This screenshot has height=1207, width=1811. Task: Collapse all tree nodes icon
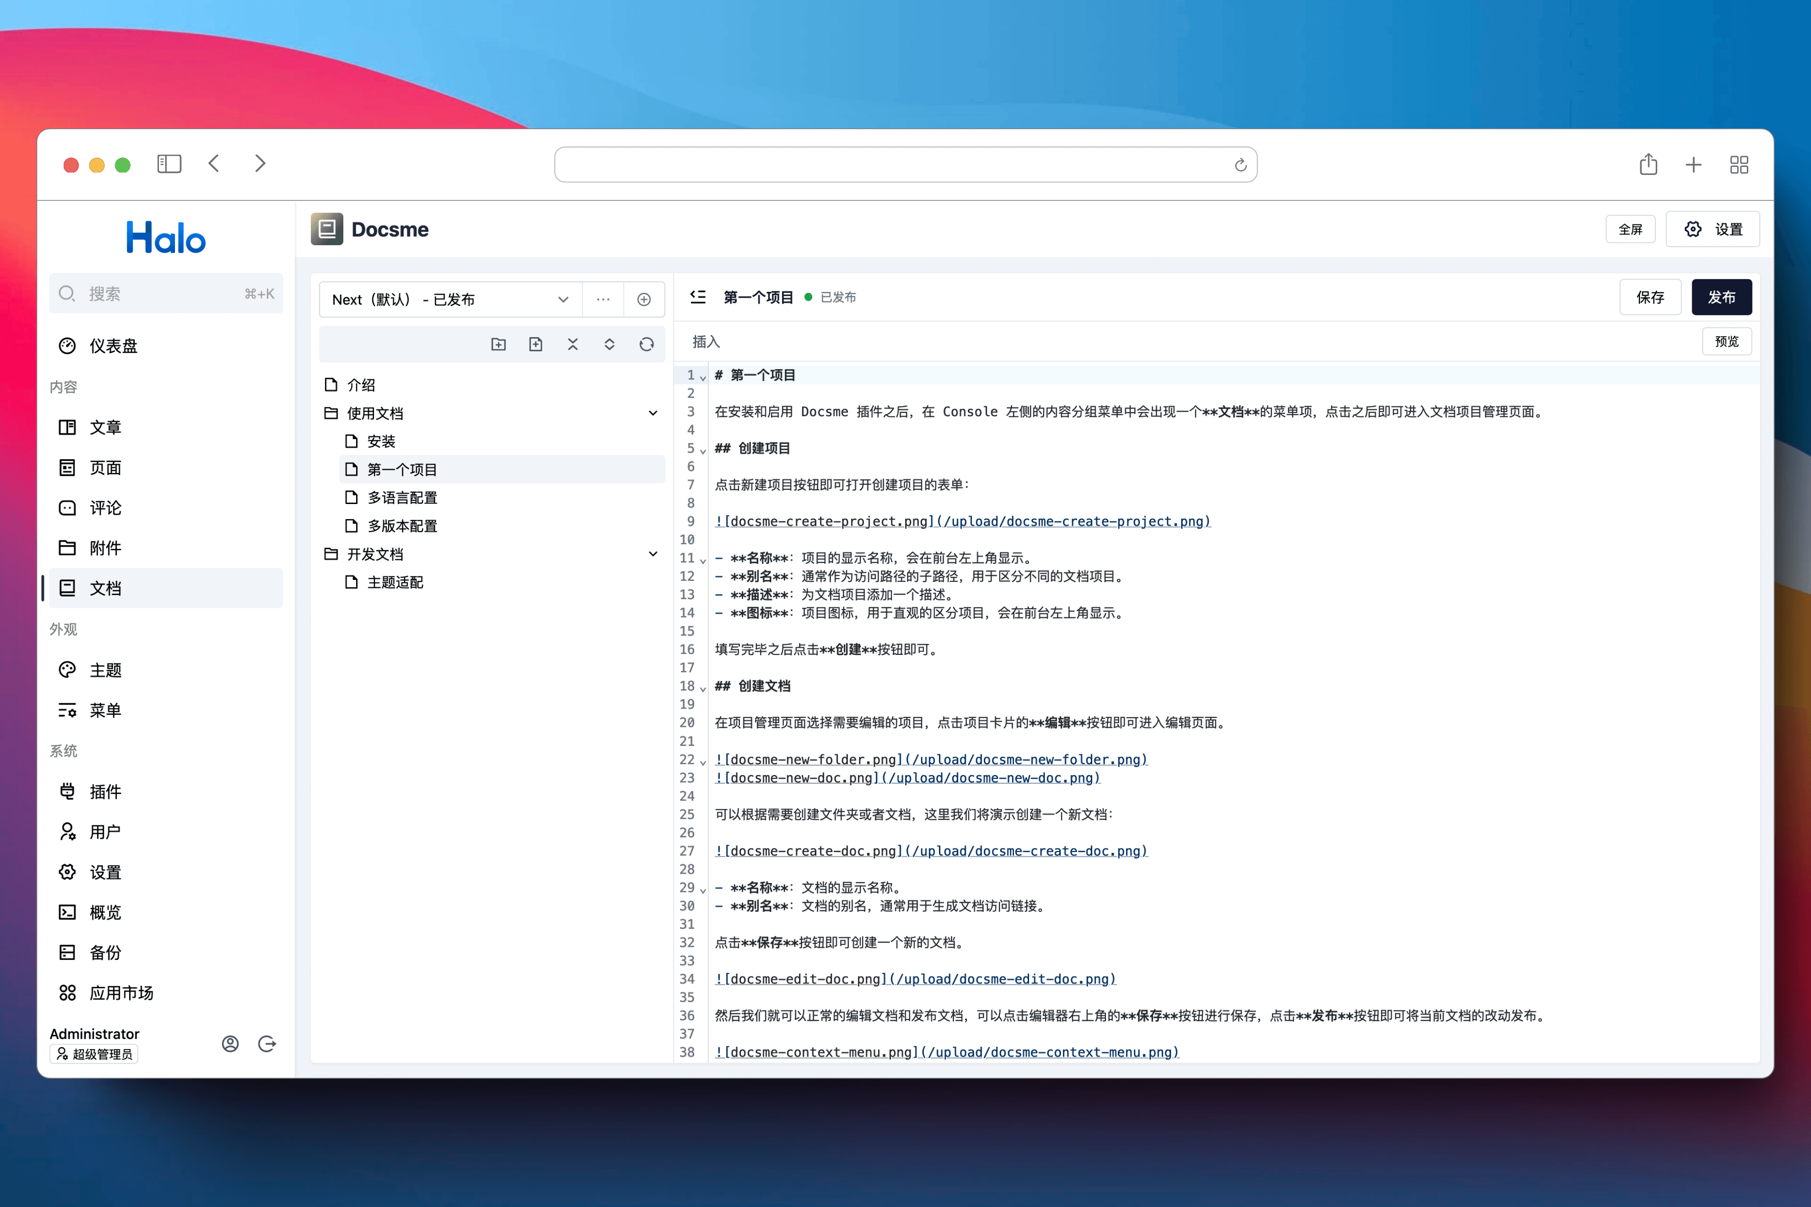tap(572, 344)
